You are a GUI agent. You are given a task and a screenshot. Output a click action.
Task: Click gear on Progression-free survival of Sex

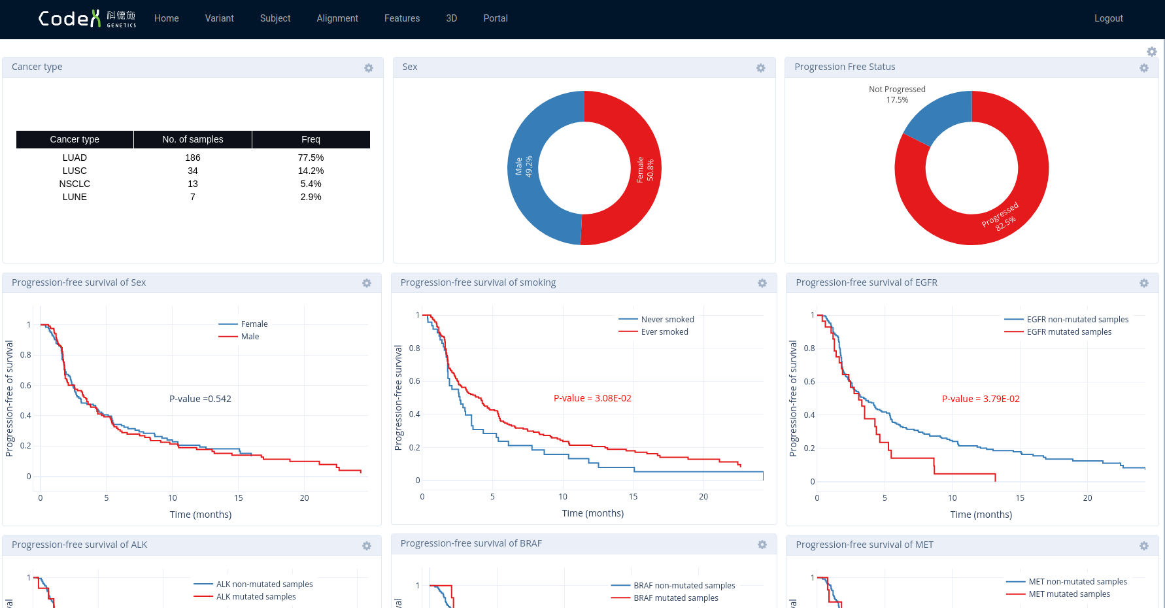point(367,283)
